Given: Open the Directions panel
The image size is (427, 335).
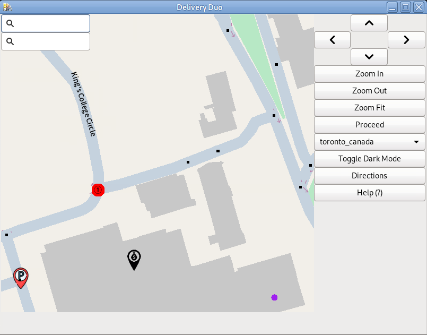Looking at the screenshot, I should (x=369, y=176).
